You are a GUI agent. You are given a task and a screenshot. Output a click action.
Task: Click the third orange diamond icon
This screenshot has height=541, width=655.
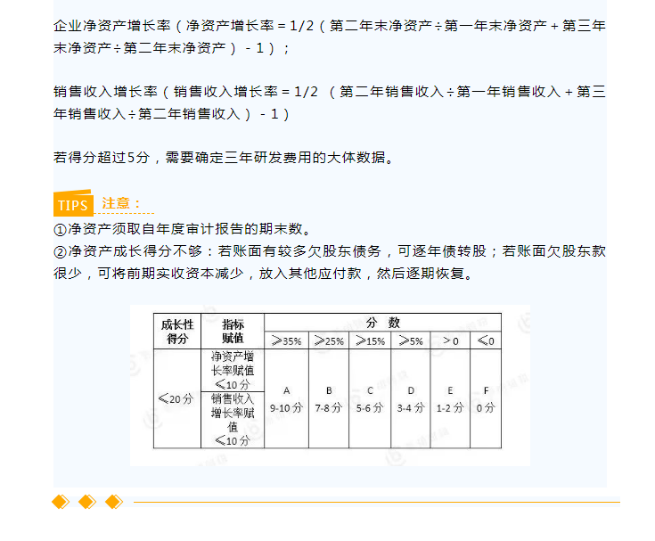pos(113,502)
